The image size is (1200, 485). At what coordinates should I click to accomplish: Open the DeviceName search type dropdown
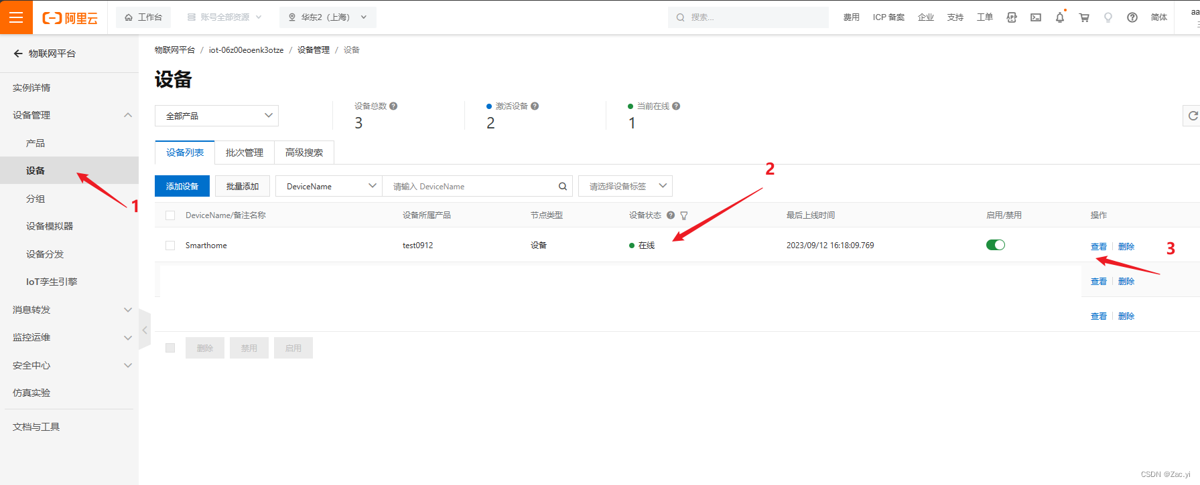click(x=329, y=186)
